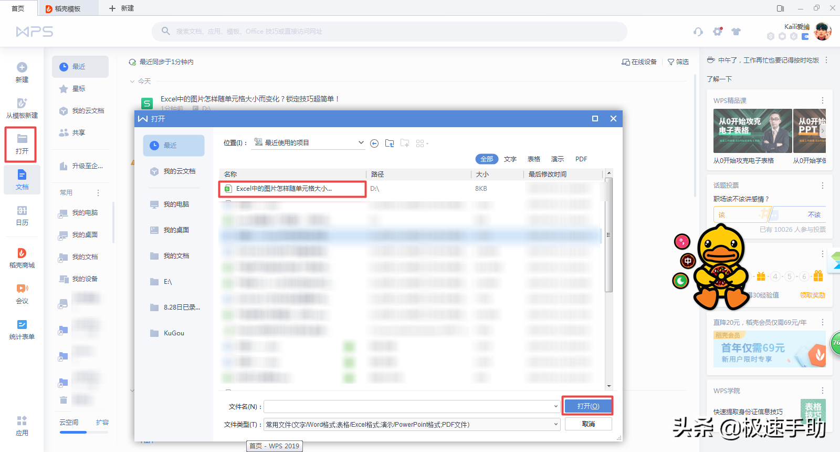Open 应用 apps grid in sidebar

[22, 426]
